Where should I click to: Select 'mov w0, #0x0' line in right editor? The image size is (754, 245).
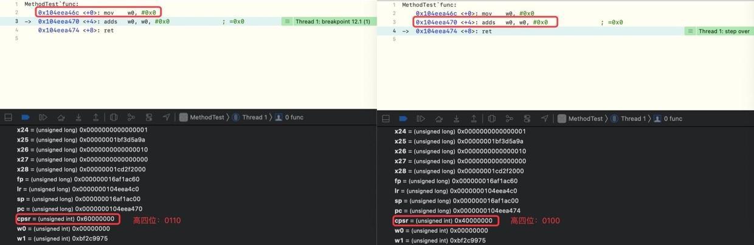(x=475, y=13)
